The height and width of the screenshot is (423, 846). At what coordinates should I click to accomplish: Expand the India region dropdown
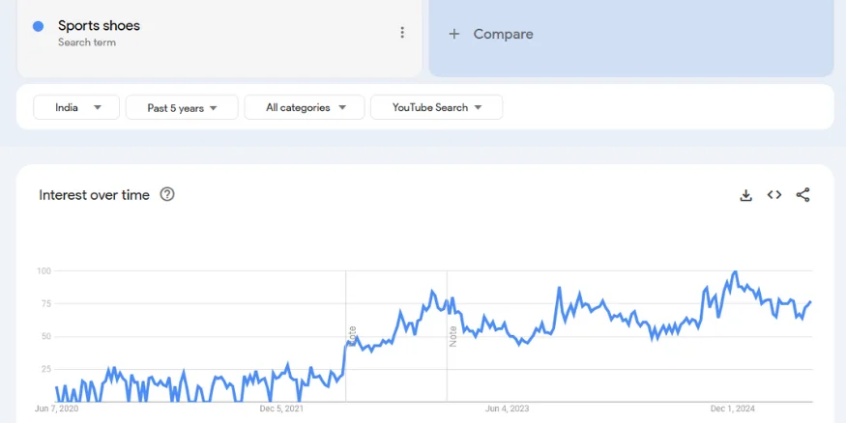[x=76, y=107]
